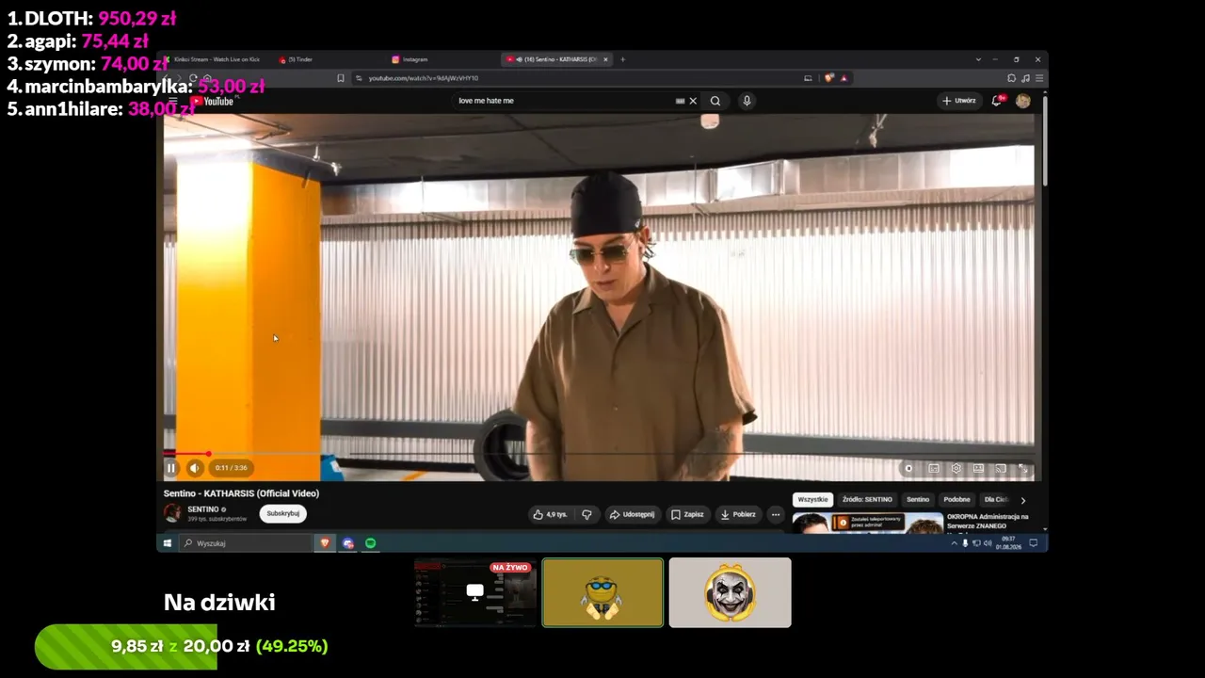Toggle the autoplay switch in the player
The width and height of the screenshot is (1205, 678).
pos(908,468)
